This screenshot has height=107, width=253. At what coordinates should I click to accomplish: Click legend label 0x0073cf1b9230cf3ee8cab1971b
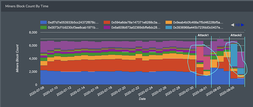(x=73, y=28)
